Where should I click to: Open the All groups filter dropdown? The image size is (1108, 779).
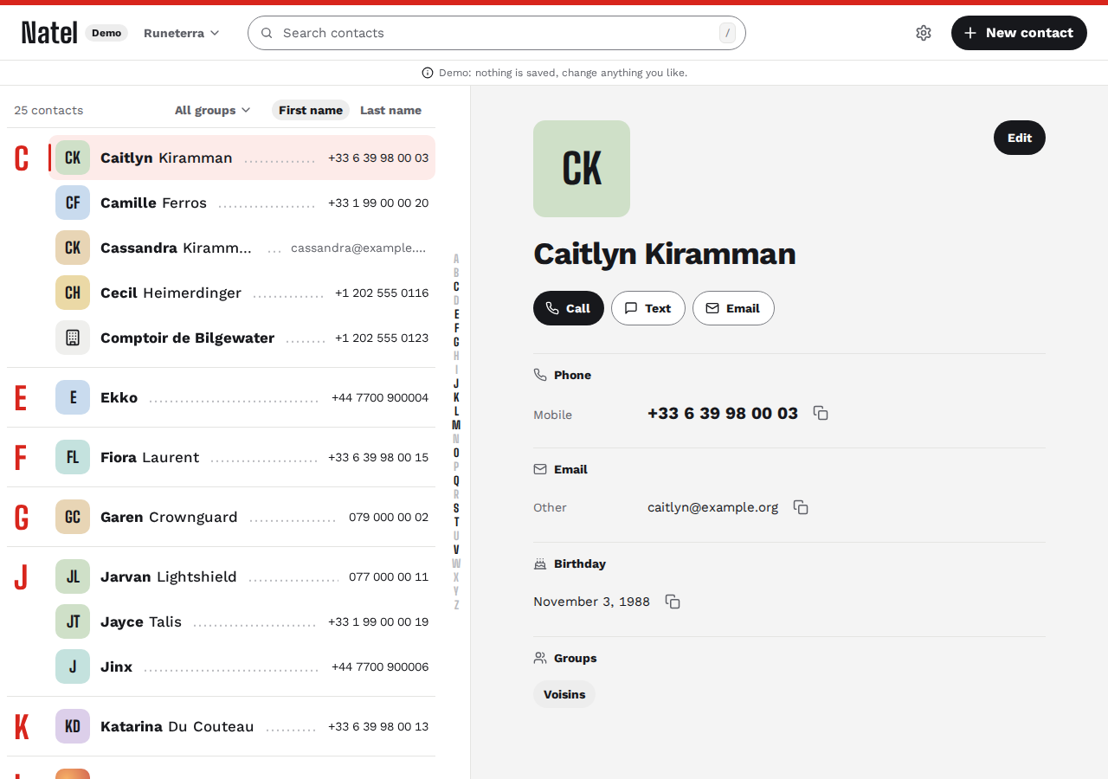pos(212,110)
